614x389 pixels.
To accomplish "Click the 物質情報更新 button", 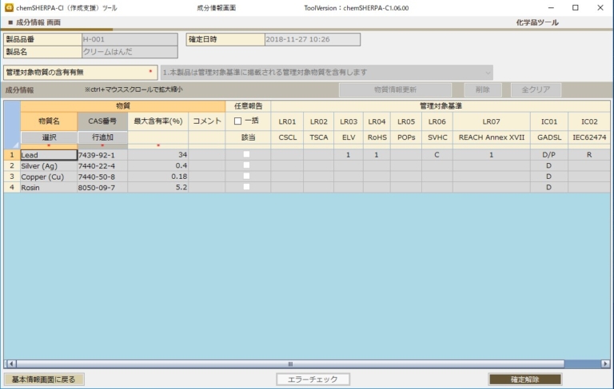I will (395, 90).
